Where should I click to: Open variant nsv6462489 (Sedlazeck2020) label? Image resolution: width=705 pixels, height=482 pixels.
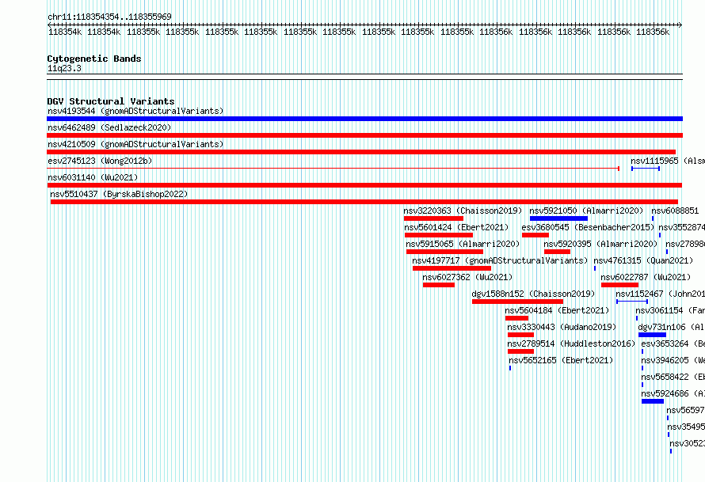109,127
